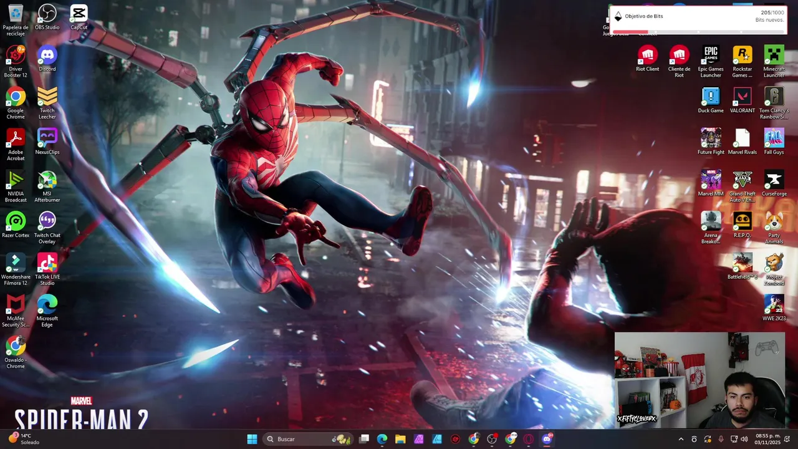This screenshot has height=449, width=798.
Task: Open Twitch Chat Overlay shortcut
Action: (x=47, y=228)
